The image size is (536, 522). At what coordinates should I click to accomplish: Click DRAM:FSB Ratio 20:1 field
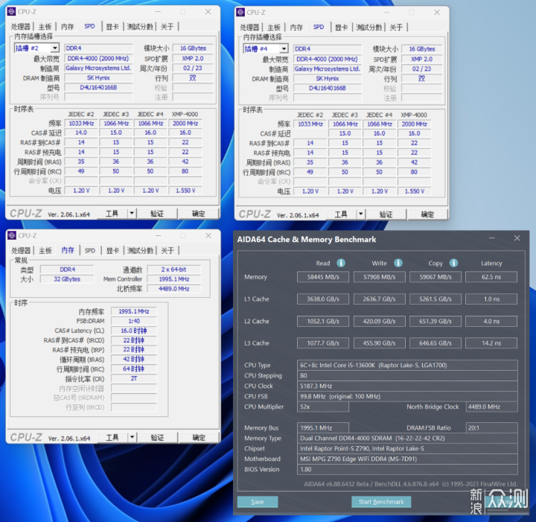coord(491,427)
